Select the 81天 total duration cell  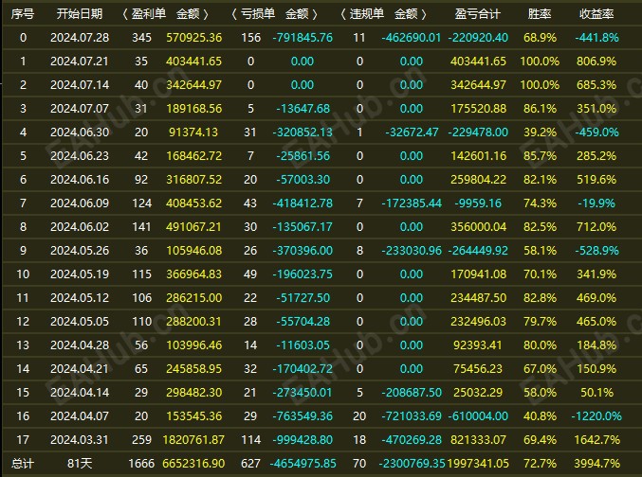pos(80,464)
